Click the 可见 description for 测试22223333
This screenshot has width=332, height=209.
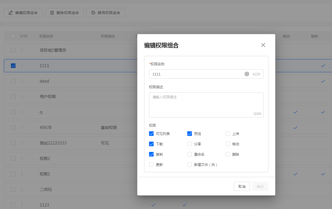point(105,143)
